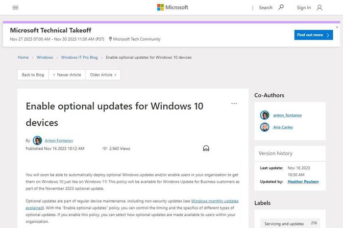
Task: Click the Sign In text
Action: [304, 8]
